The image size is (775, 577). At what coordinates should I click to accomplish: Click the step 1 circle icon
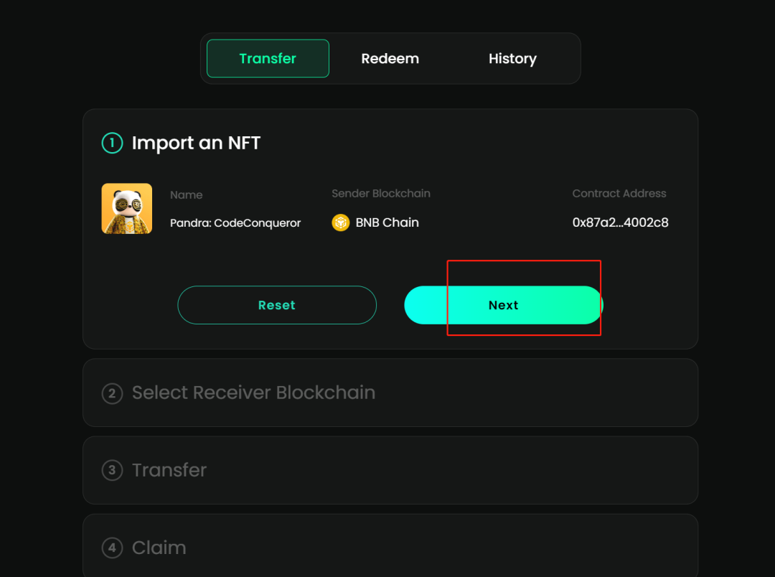coord(112,143)
